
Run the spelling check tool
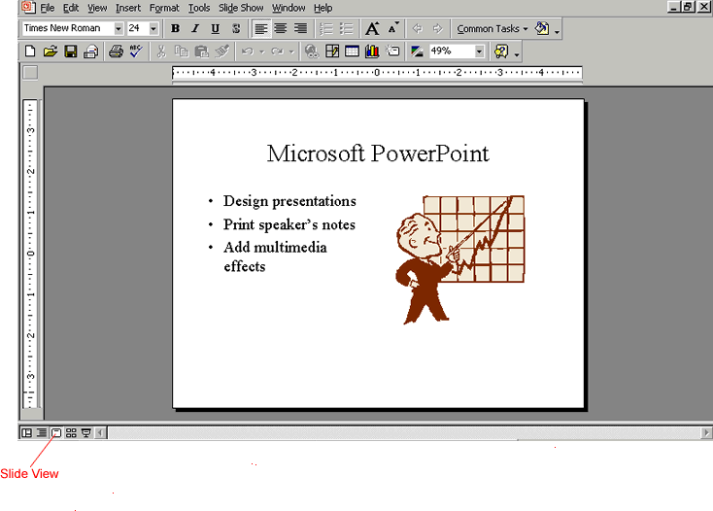135,51
